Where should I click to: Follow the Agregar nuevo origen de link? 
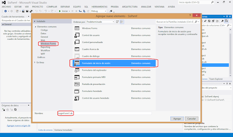pos(19,126)
